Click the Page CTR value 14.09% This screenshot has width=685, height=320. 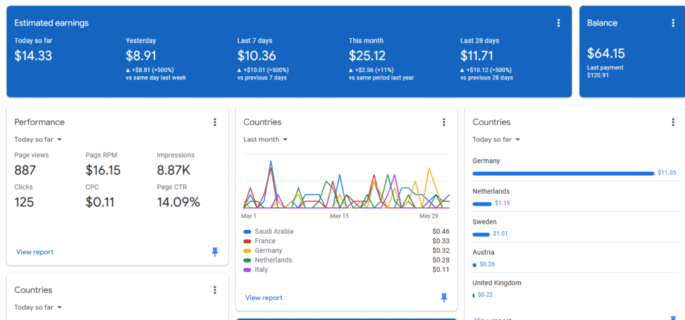[x=178, y=202]
